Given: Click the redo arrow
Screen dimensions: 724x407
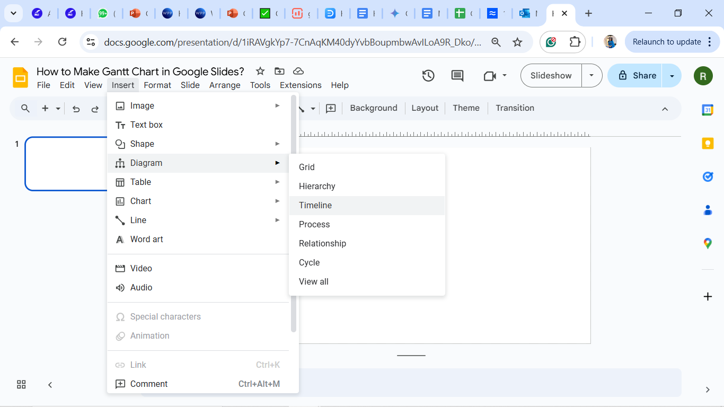Looking at the screenshot, I should 95,109.
